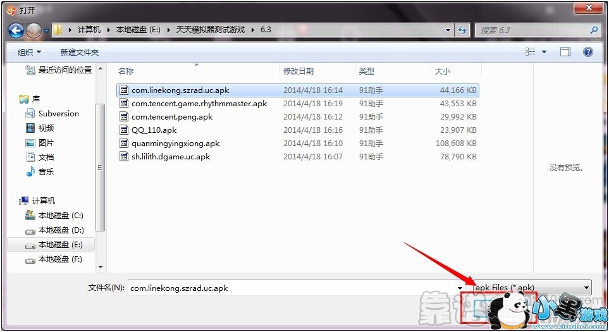This screenshot has height=332, width=609.
Task: Click the icon of com.tencent.peng.apk
Action: point(124,116)
